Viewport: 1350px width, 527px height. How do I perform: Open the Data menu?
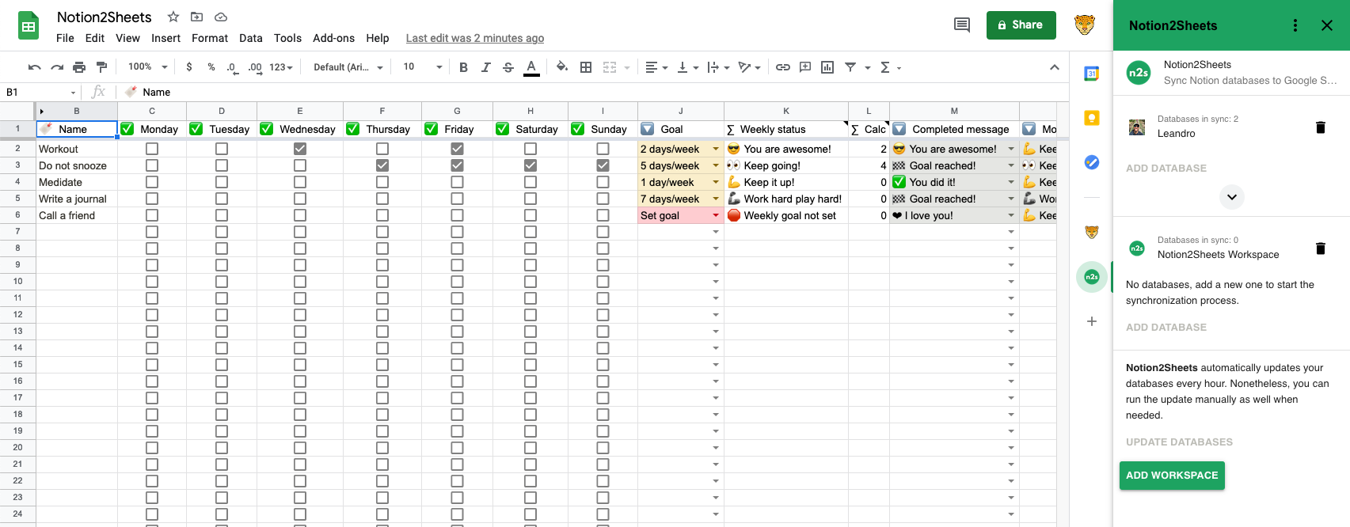pos(251,38)
